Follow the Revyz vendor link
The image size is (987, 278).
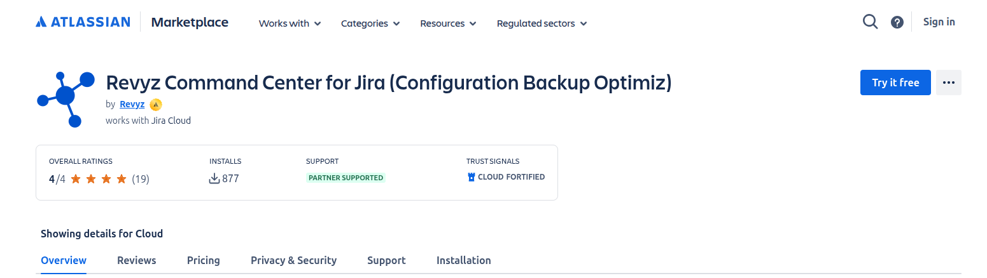click(132, 104)
